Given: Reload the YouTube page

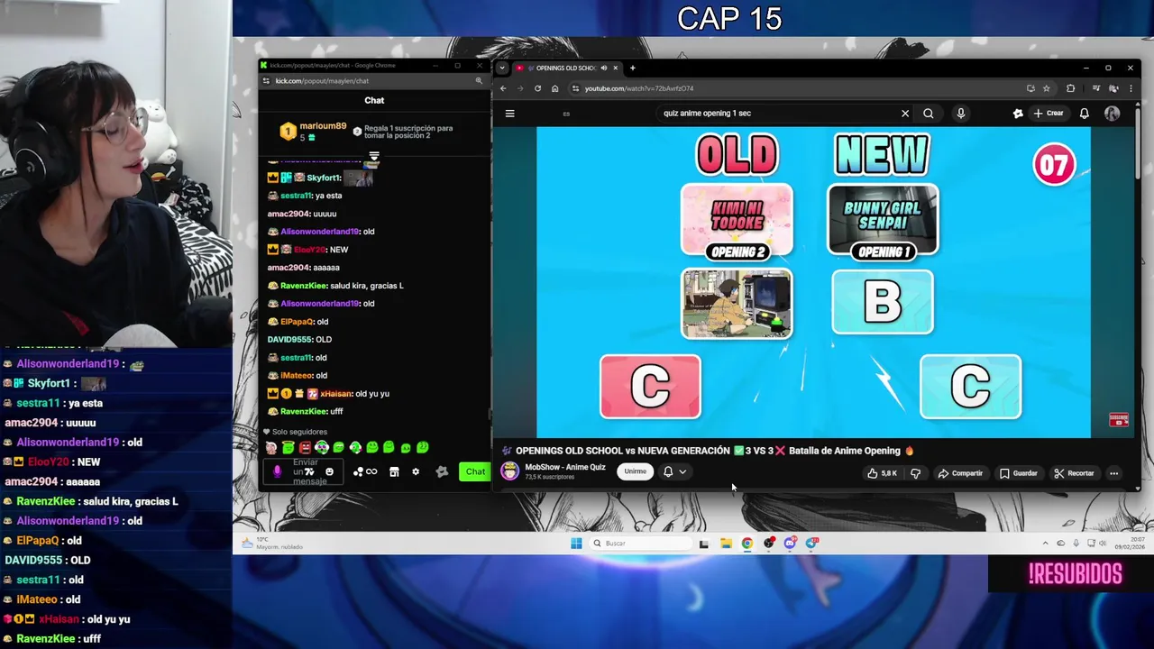Looking at the screenshot, I should point(537,88).
